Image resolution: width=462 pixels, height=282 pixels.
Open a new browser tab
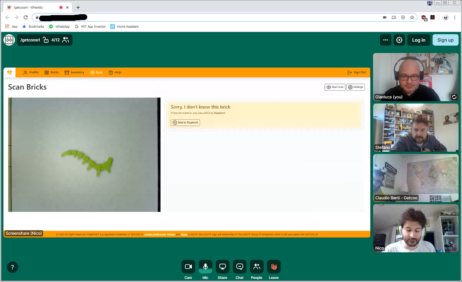pos(78,7)
